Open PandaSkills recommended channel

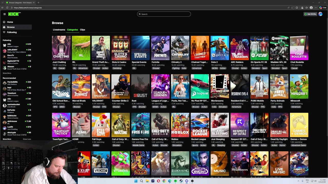click(17, 83)
